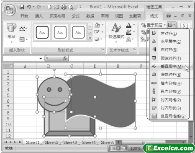Apply the second Abc shape style
Screen dimensions: 195x153
[60, 32]
